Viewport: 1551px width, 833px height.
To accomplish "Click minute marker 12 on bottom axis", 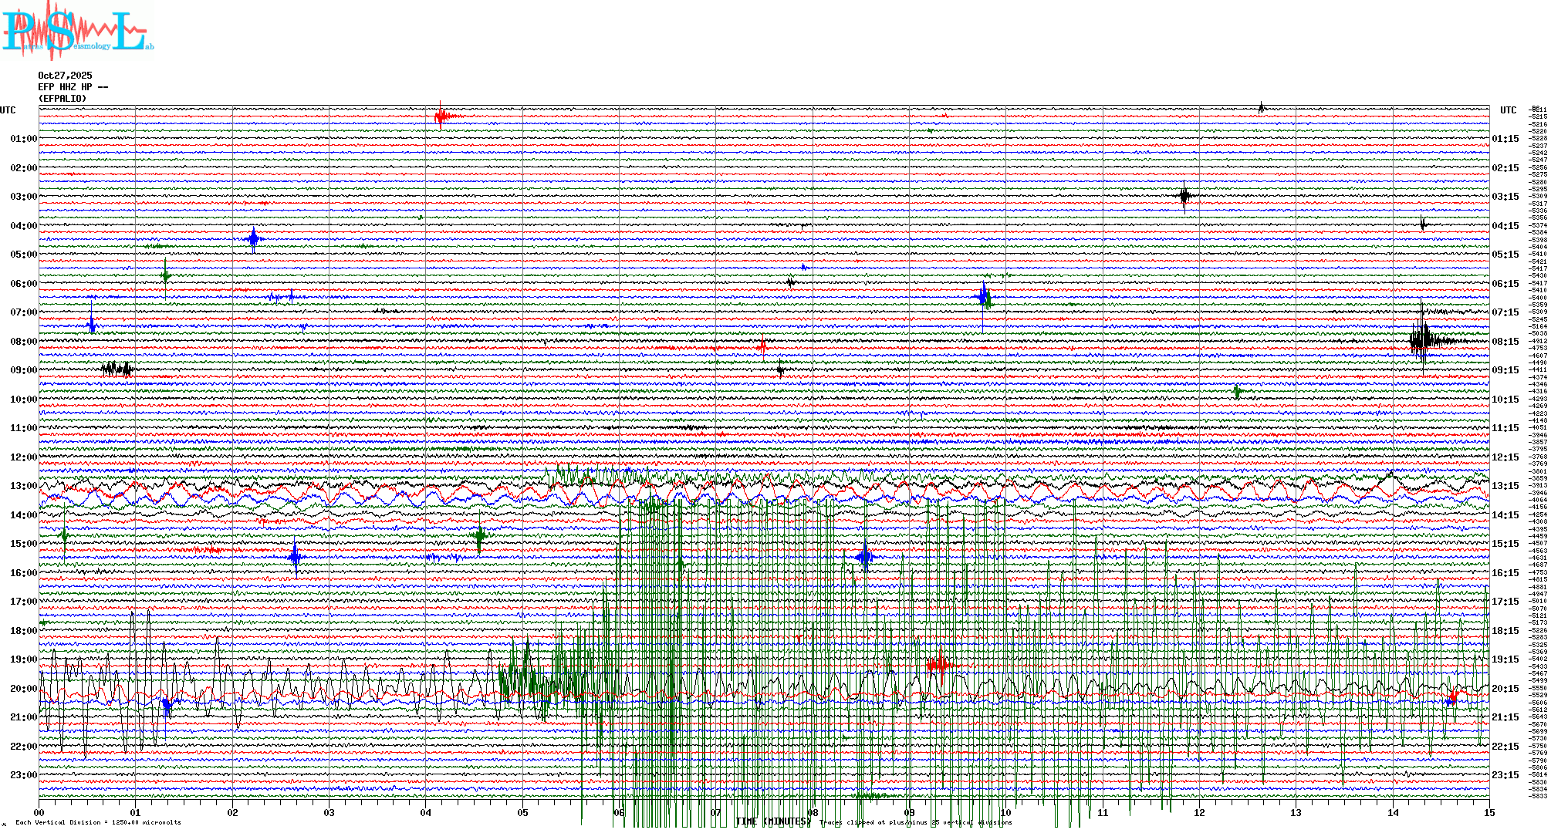I will tap(1199, 812).
